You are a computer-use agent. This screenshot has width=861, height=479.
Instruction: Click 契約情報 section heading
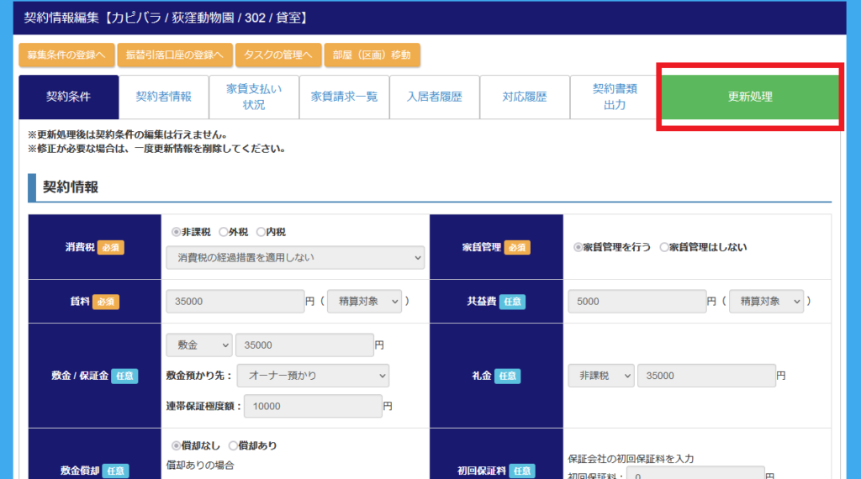tap(71, 187)
